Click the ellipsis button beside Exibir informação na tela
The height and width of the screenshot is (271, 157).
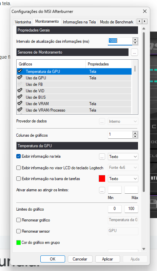pos(102,157)
